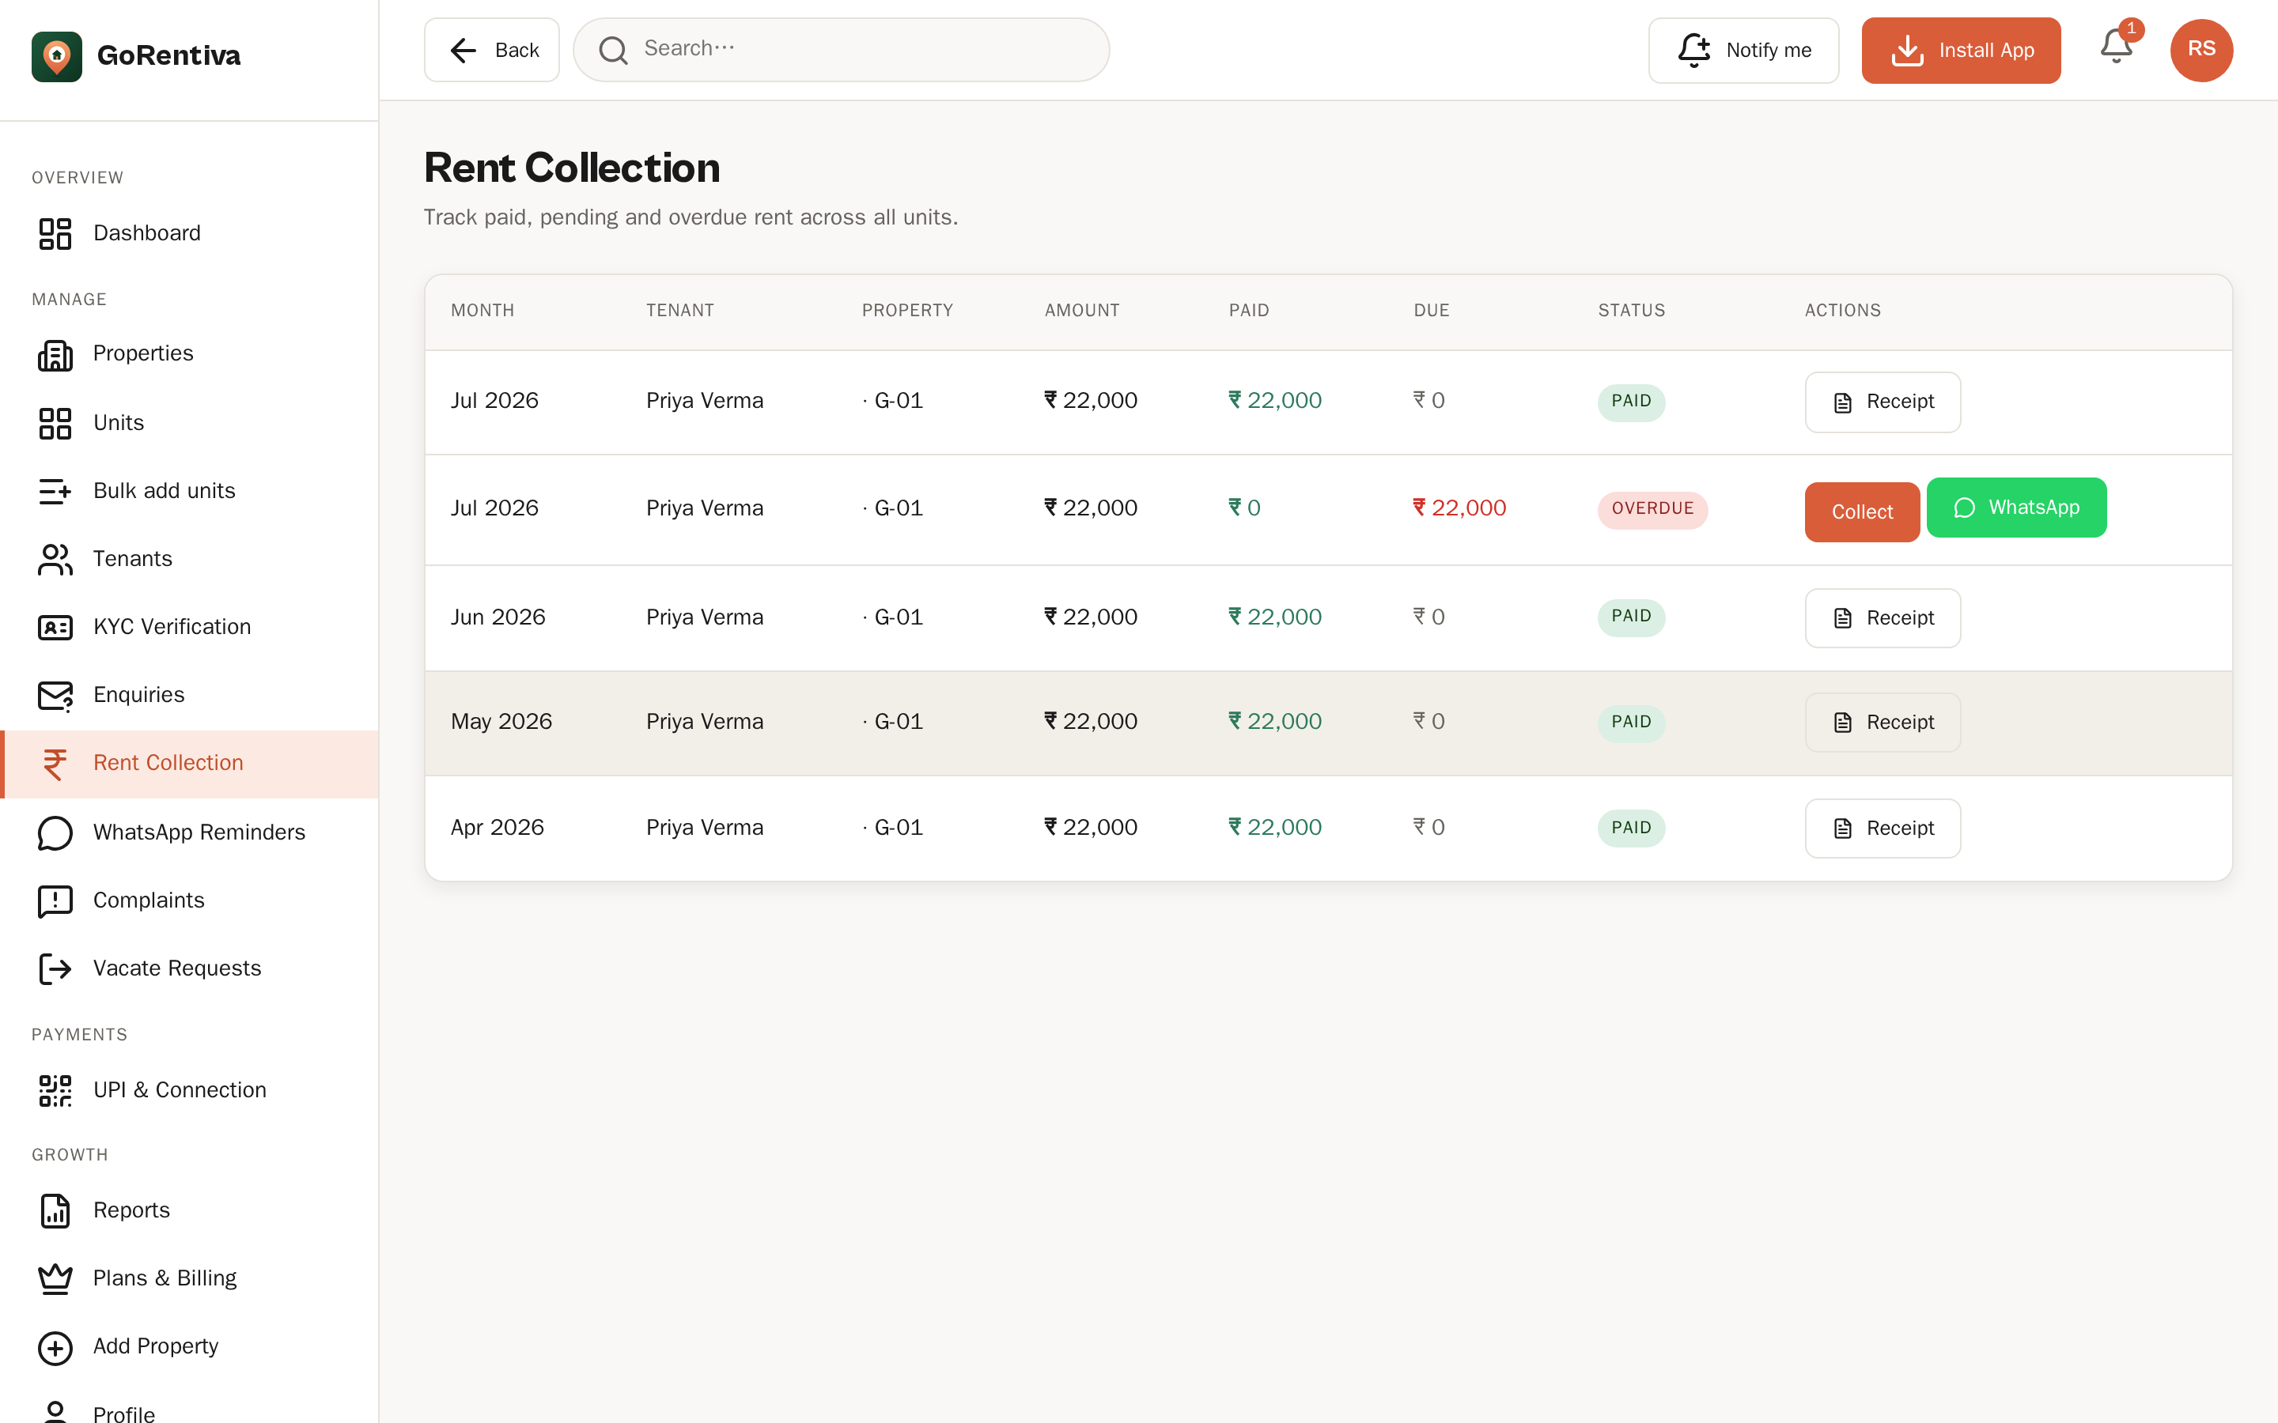Image resolution: width=2278 pixels, height=1423 pixels.
Task: Click the Back button label
Action: (517, 50)
